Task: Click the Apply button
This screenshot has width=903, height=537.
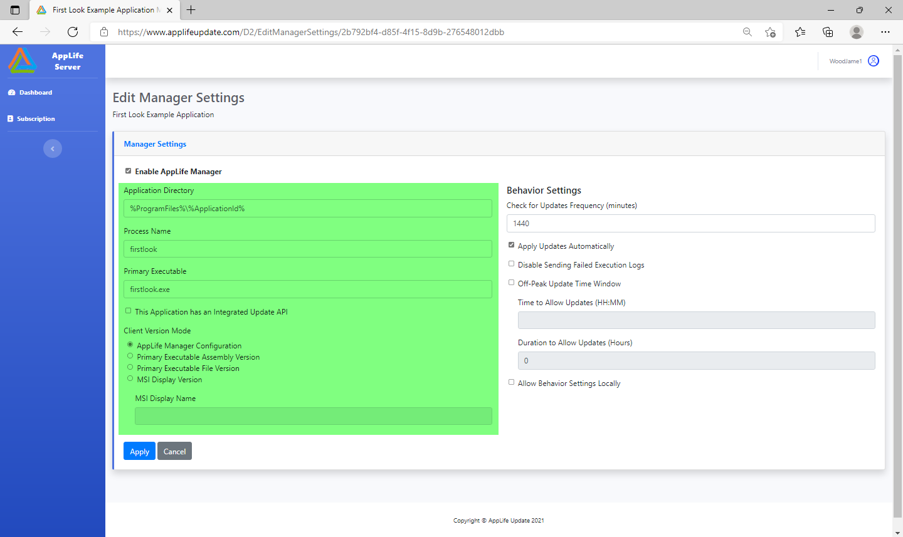Action: click(139, 451)
